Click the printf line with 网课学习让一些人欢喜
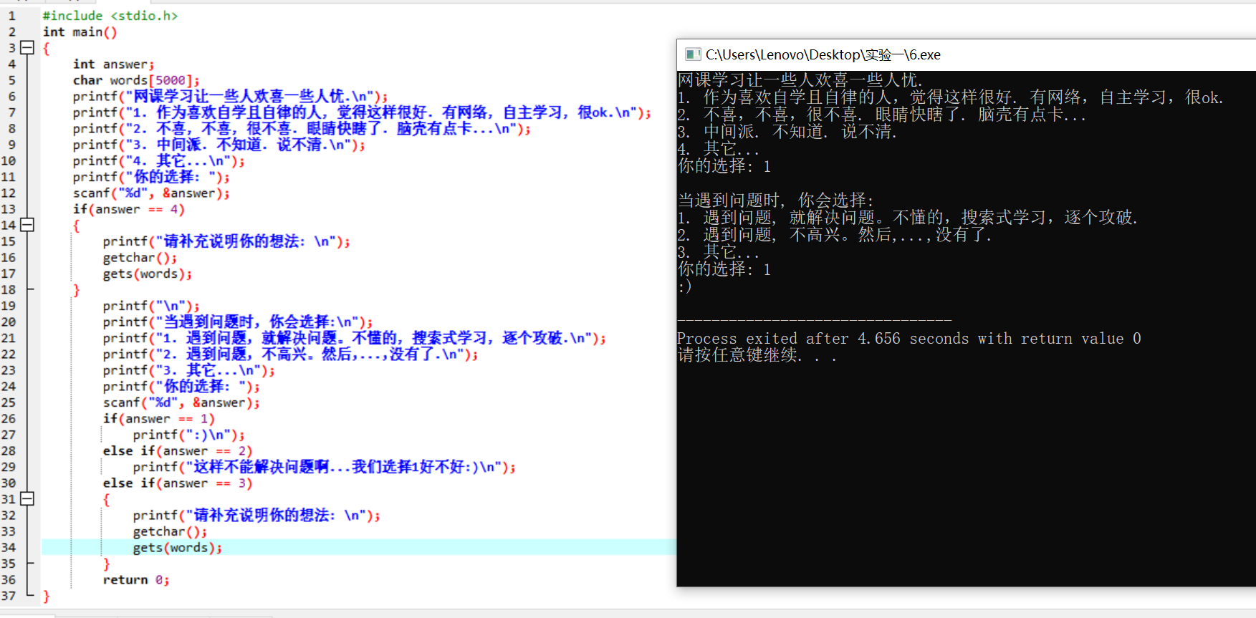 [x=230, y=96]
